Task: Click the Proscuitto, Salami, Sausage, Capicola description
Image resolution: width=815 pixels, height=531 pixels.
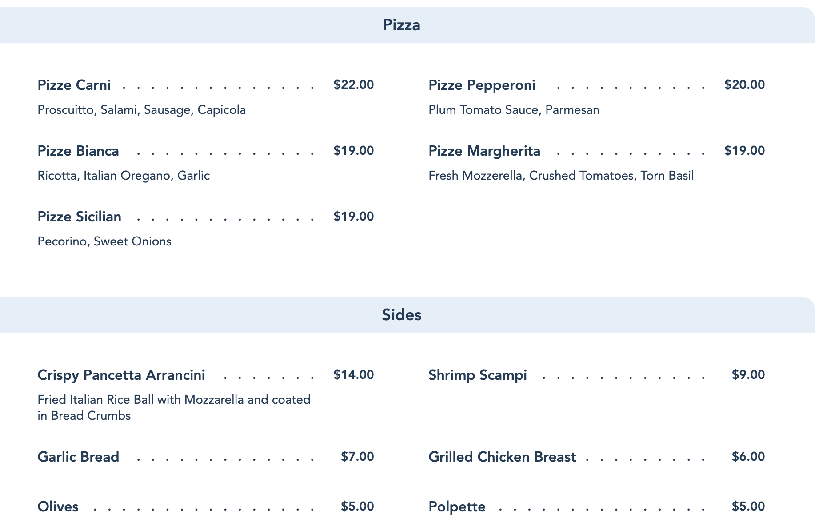Action: (x=142, y=110)
